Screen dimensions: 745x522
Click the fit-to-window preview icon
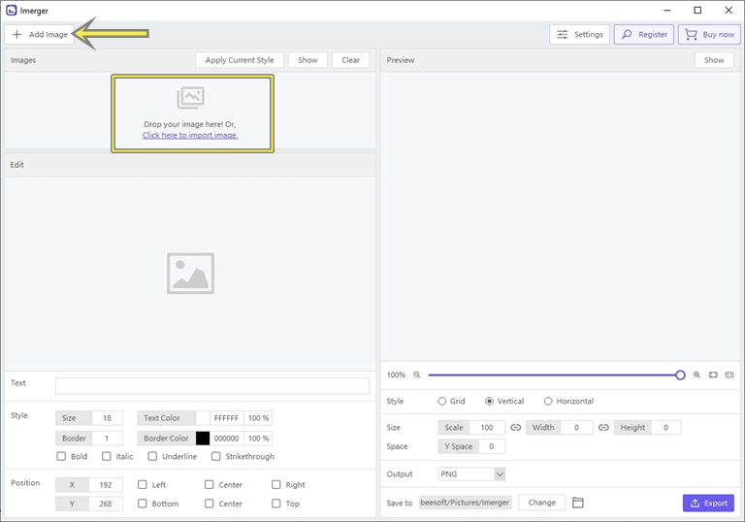tap(713, 375)
